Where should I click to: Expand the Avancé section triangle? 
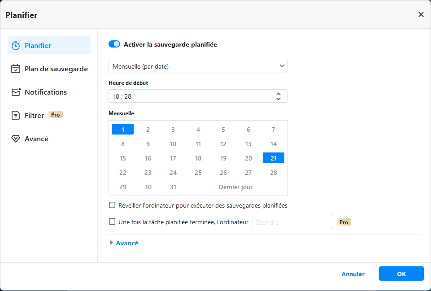point(112,243)
